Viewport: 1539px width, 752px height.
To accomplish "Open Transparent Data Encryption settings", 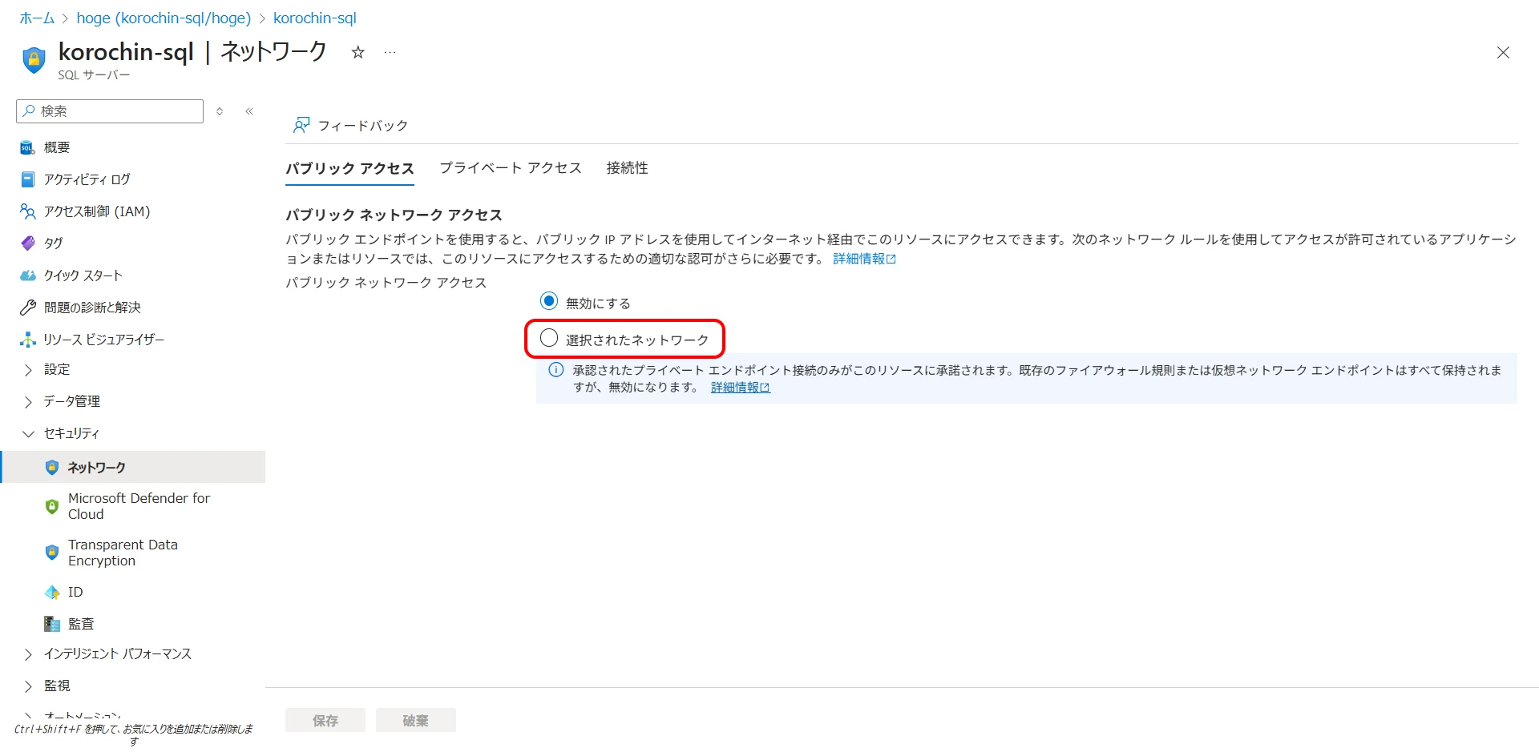I will [122, 553].
